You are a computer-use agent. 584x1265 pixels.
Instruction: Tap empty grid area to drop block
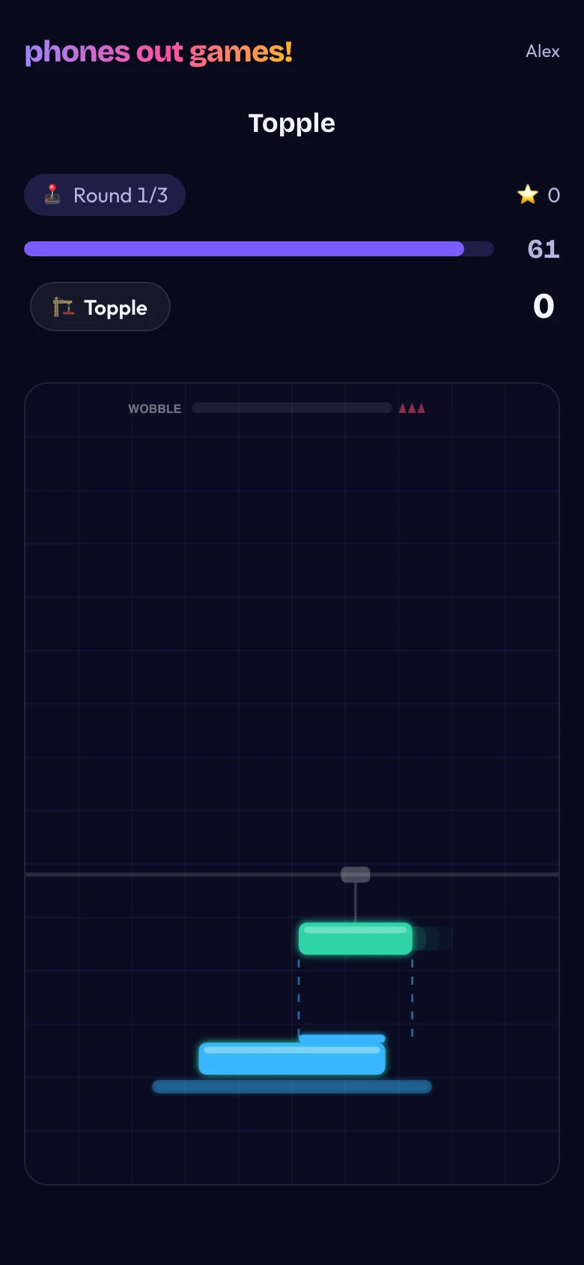click(292, 637)
